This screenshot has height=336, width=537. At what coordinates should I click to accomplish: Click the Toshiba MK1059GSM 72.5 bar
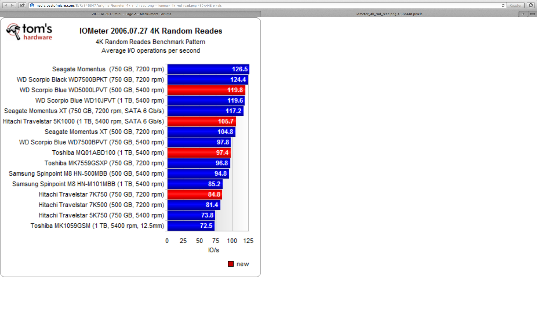pos(191,226)
